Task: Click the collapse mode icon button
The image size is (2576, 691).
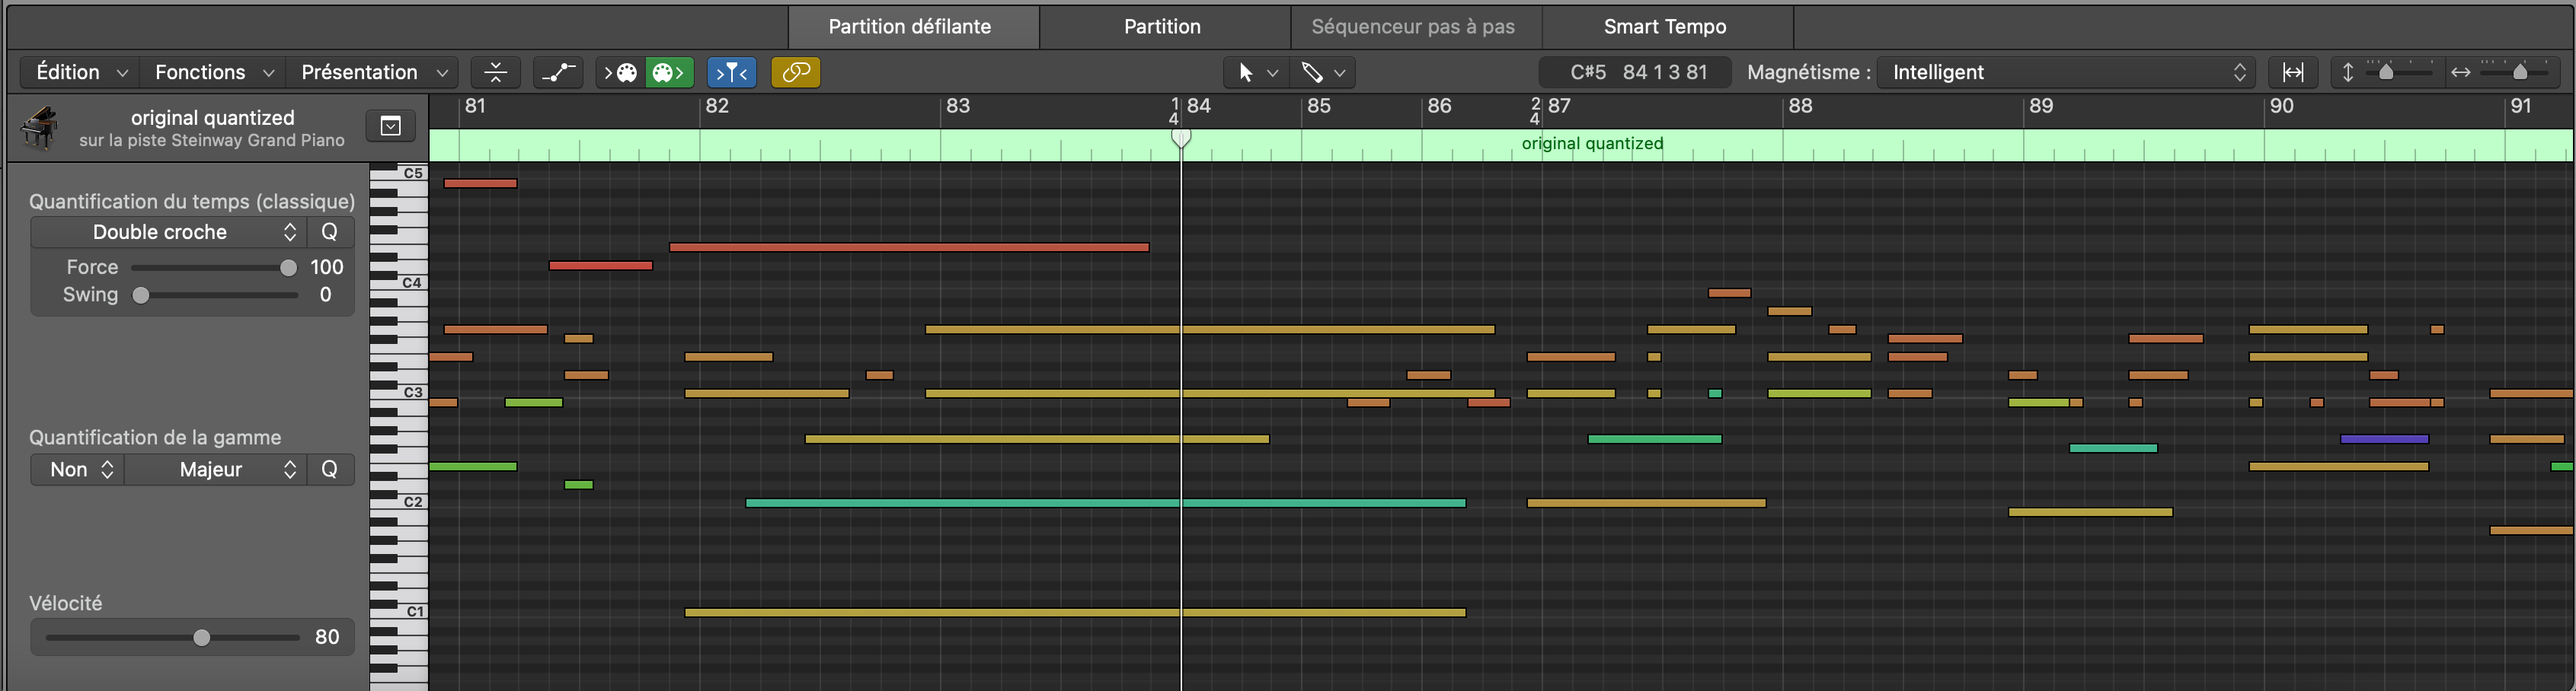Action: coord(495,72)
